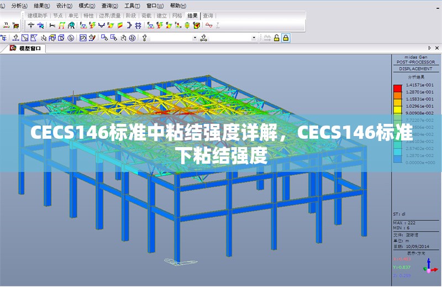This screenshot has height=287, width=442.
Task: Select the 模型窗口 document tab
Action: coord(29,49)
